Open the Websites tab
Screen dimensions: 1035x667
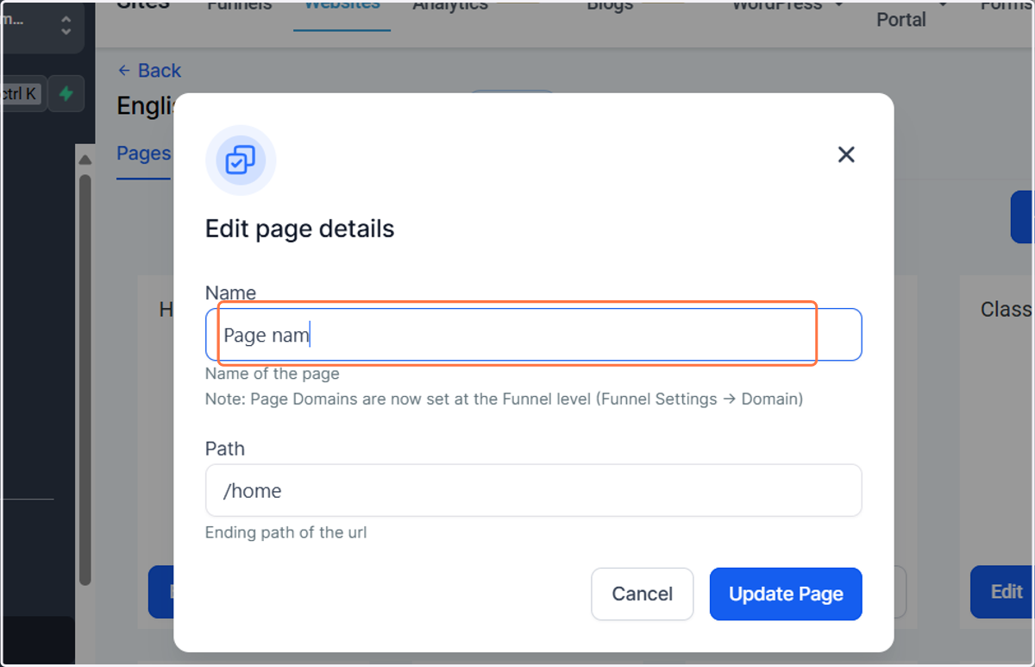click(x=342, y=7)
